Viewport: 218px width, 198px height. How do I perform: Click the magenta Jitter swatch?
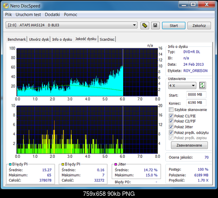point(116,164)
